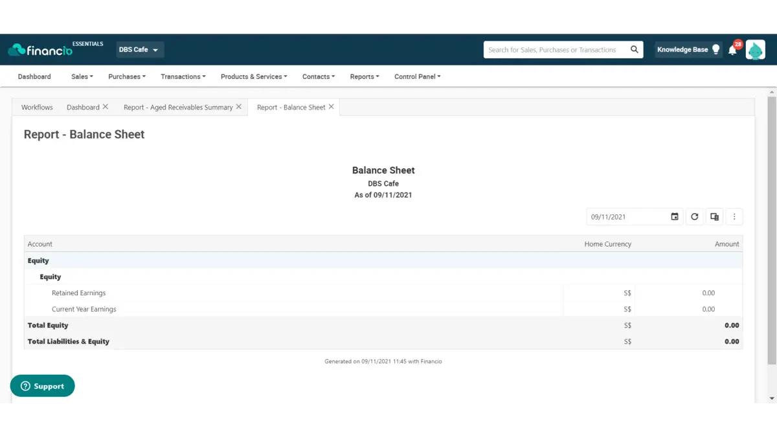777x437 pixels.
Task: Close the Balance Sheet tab
Action: tap(332, 107)
